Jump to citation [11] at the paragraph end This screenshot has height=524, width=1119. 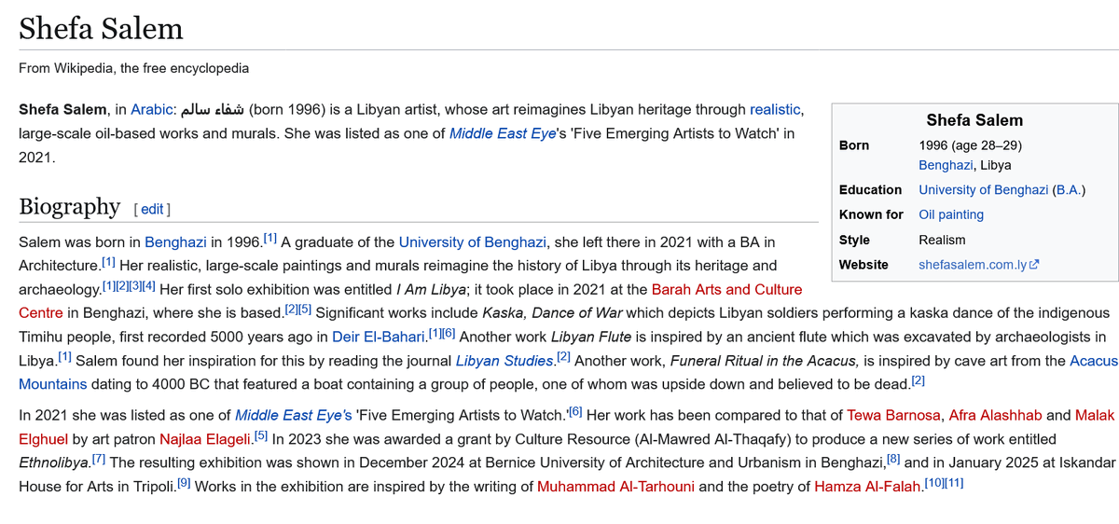tap(952, 481)
